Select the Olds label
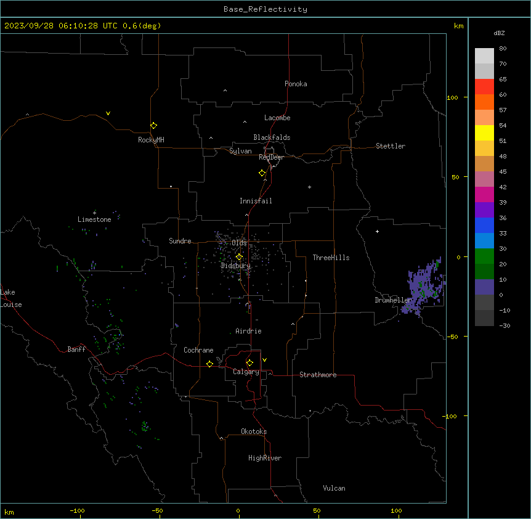 (x=239, y=243)
